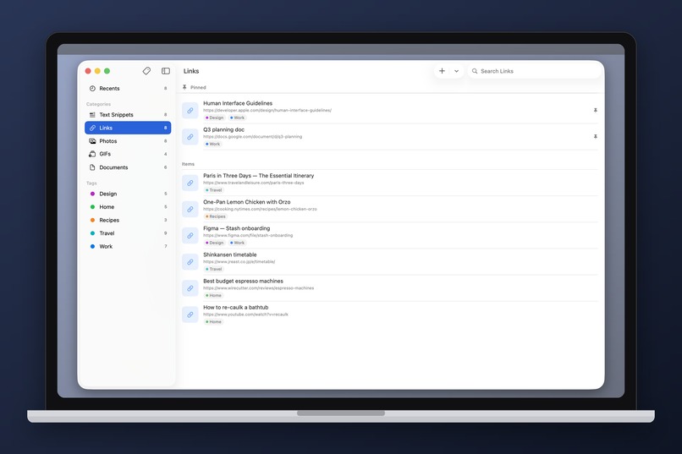Click the blue Work tag dot
682x454 pixels.
[x=92, y=246]
